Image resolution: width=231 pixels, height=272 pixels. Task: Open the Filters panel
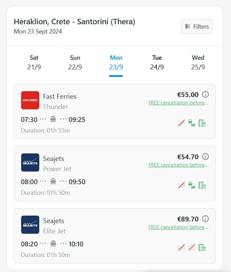[197, 26]
